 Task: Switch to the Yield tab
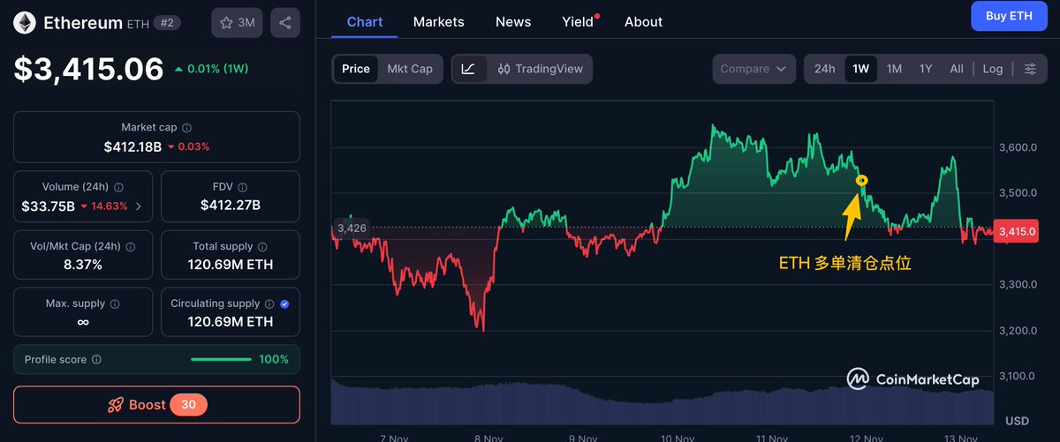[578, 21]
